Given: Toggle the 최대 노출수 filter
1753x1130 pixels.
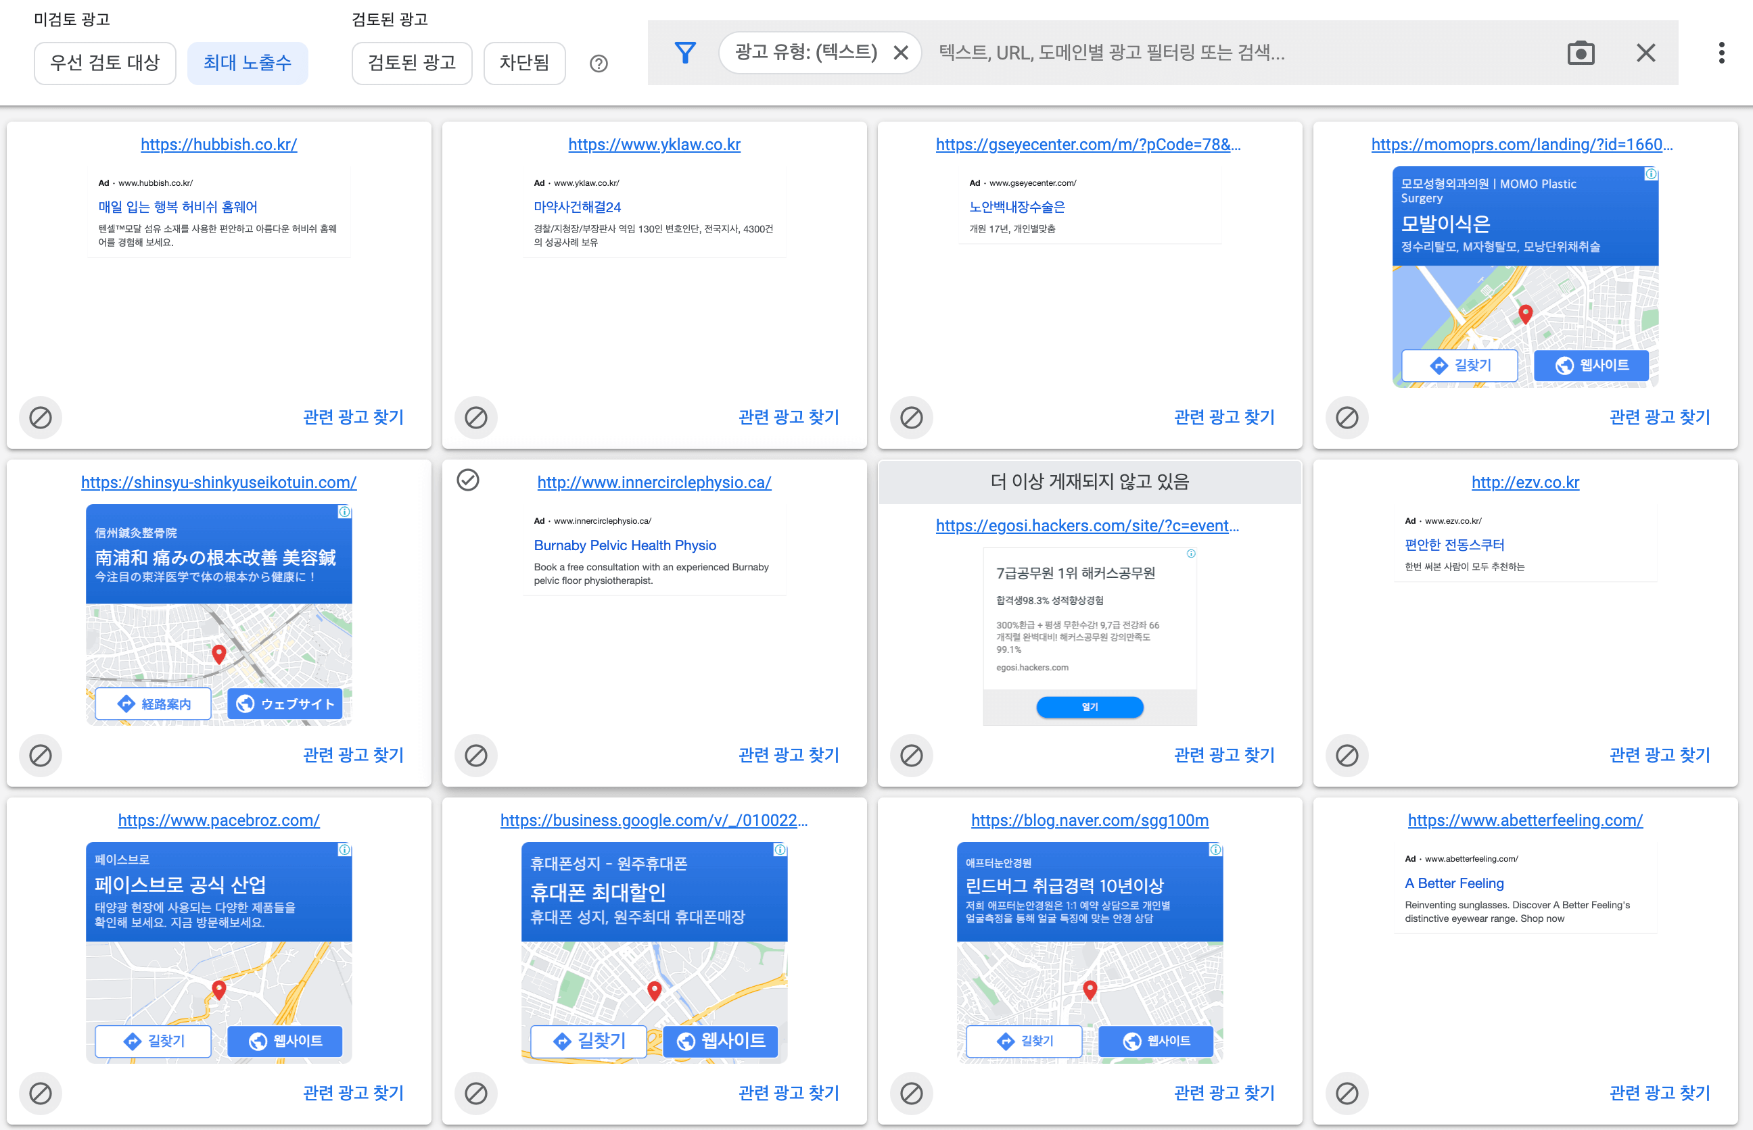Looking at the screenshot, I should [248, 63].
